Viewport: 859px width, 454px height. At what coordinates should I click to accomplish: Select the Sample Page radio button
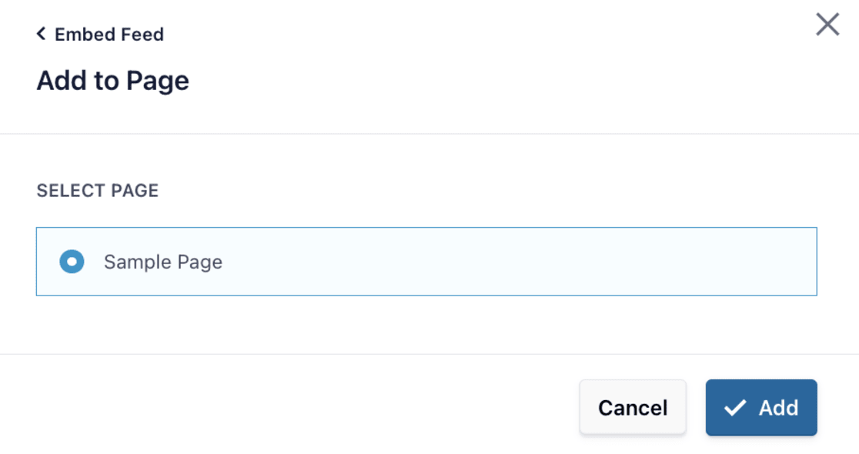[x=72, y=262]
